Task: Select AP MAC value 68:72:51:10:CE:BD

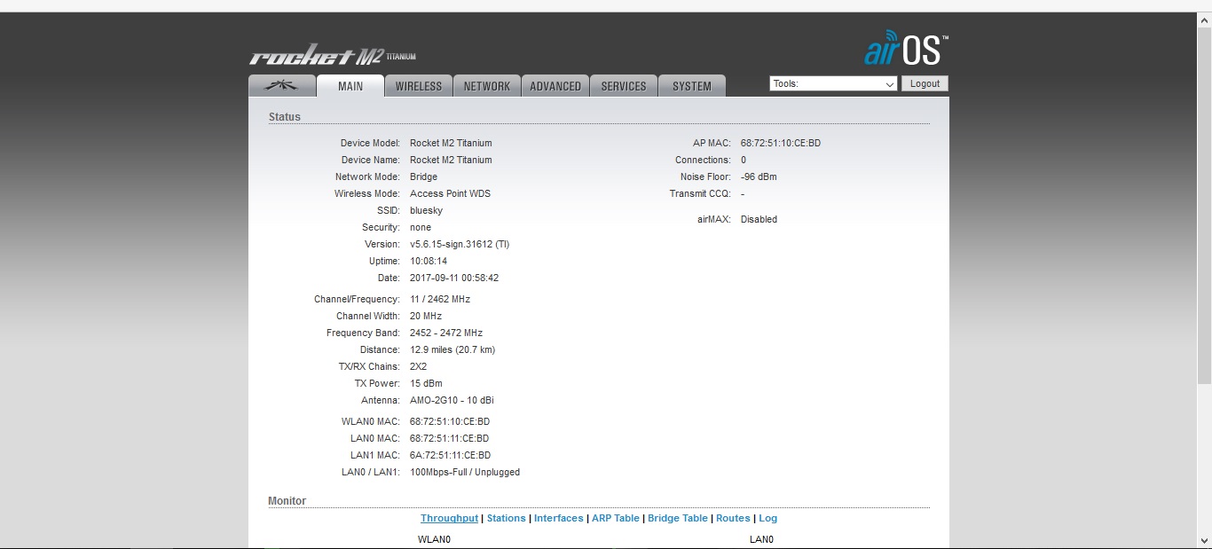Action: pyautogui.click(x=781, y=143)
